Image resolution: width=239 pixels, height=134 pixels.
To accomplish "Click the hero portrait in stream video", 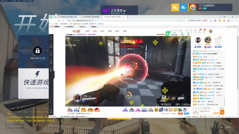I will 77,98.
